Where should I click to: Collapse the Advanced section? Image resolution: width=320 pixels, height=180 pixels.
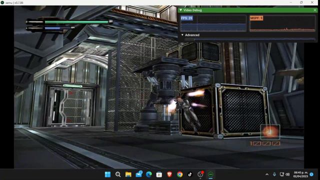coord(182,35)
